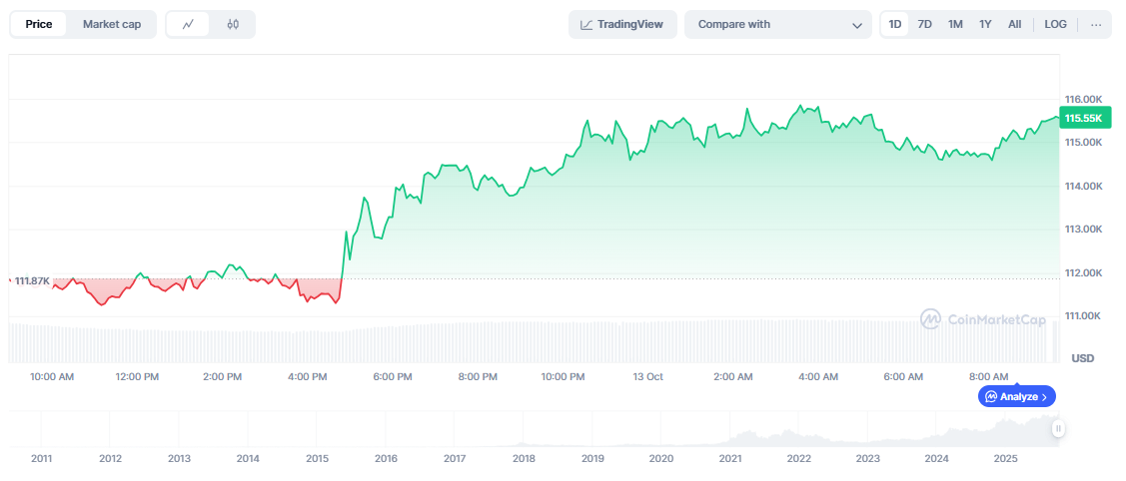The image size is (1126, 481).
Task: Click the 2:00 PM time label
Action: (223, 377)
